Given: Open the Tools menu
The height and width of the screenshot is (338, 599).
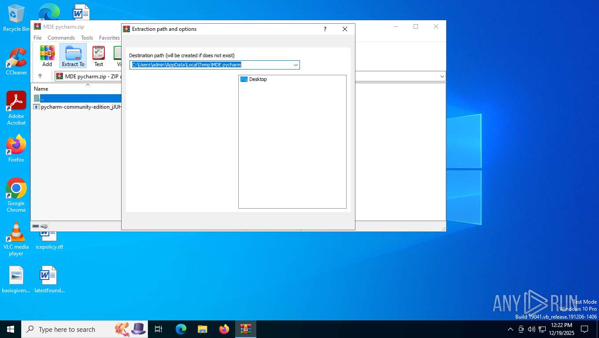Looking at the screenshot, I should click(87, 38).
